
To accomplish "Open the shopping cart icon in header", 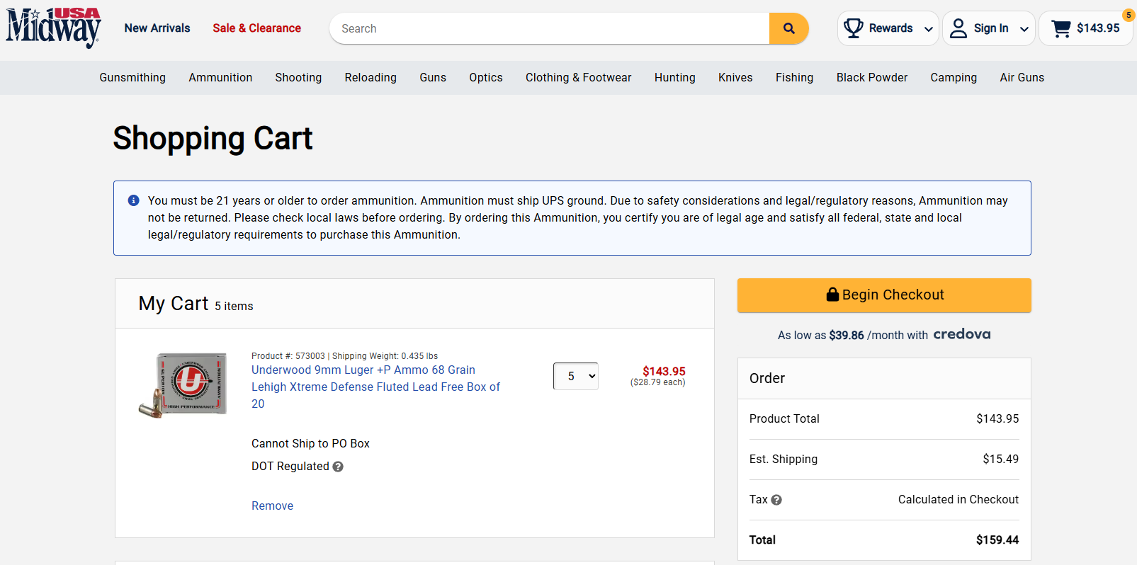I will (x=1061, y=28).
